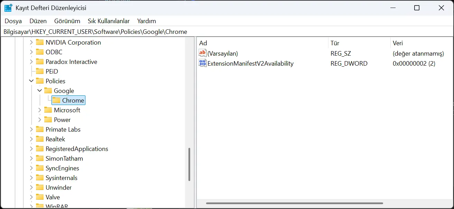The image size is (454, 209).
Task: Click the Tür column header
Action: coord(359,43)
